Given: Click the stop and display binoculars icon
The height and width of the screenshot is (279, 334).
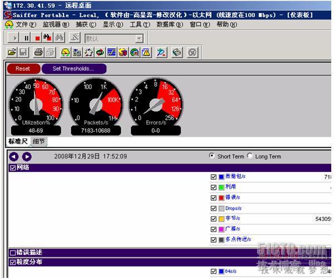Looking at the screenshot, I should click(x=47, y=38).
